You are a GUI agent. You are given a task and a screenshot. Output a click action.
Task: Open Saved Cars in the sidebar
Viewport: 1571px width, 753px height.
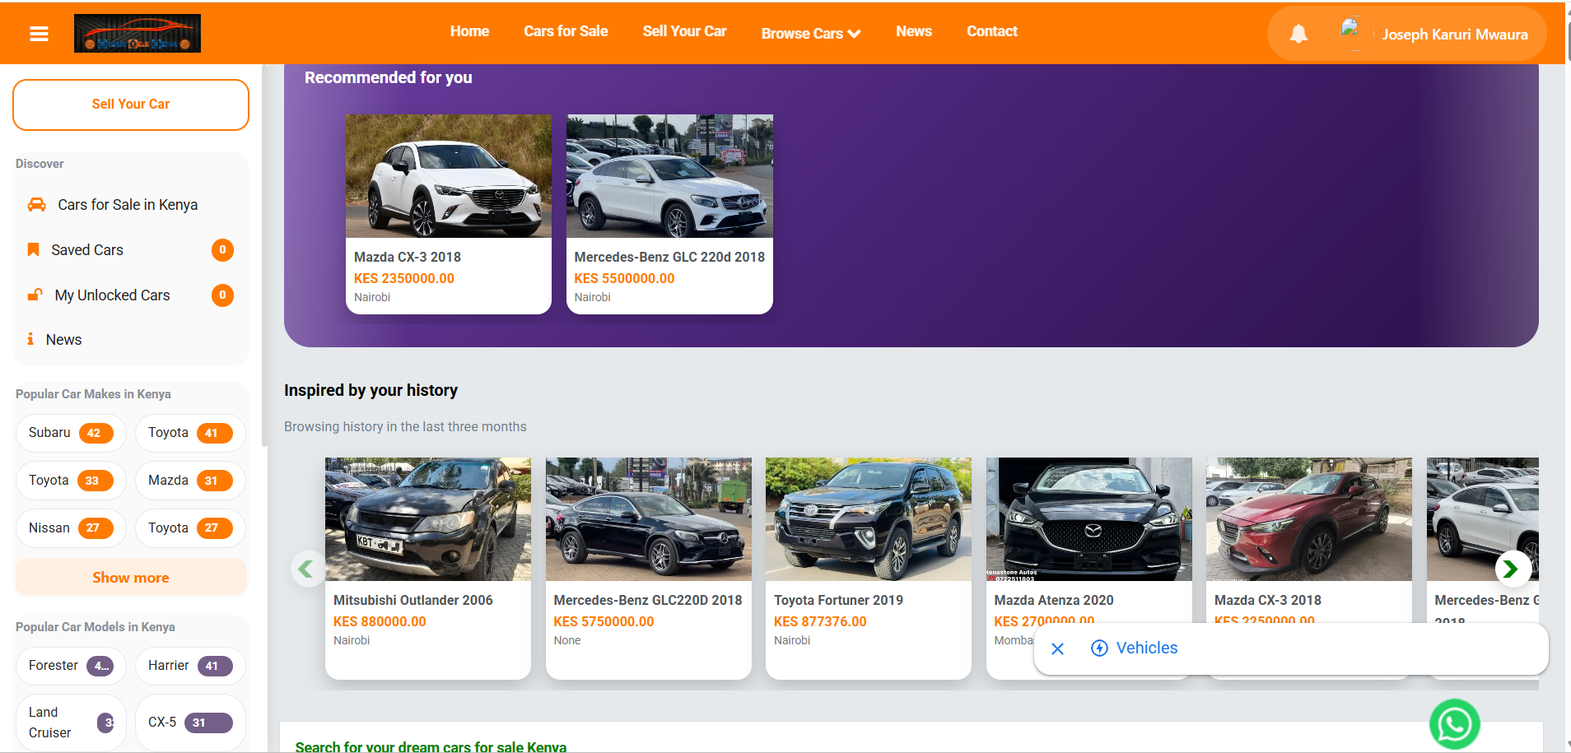coord(87,250)
